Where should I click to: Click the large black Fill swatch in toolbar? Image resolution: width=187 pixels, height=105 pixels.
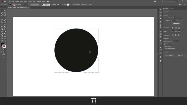pyautogui.click(x=2, y=44)
